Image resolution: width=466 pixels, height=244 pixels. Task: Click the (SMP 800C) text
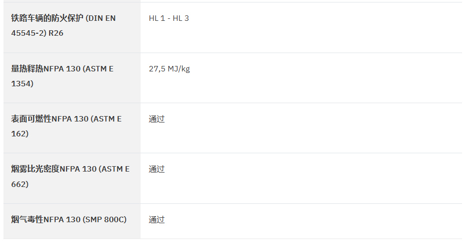tap(105, 220)
